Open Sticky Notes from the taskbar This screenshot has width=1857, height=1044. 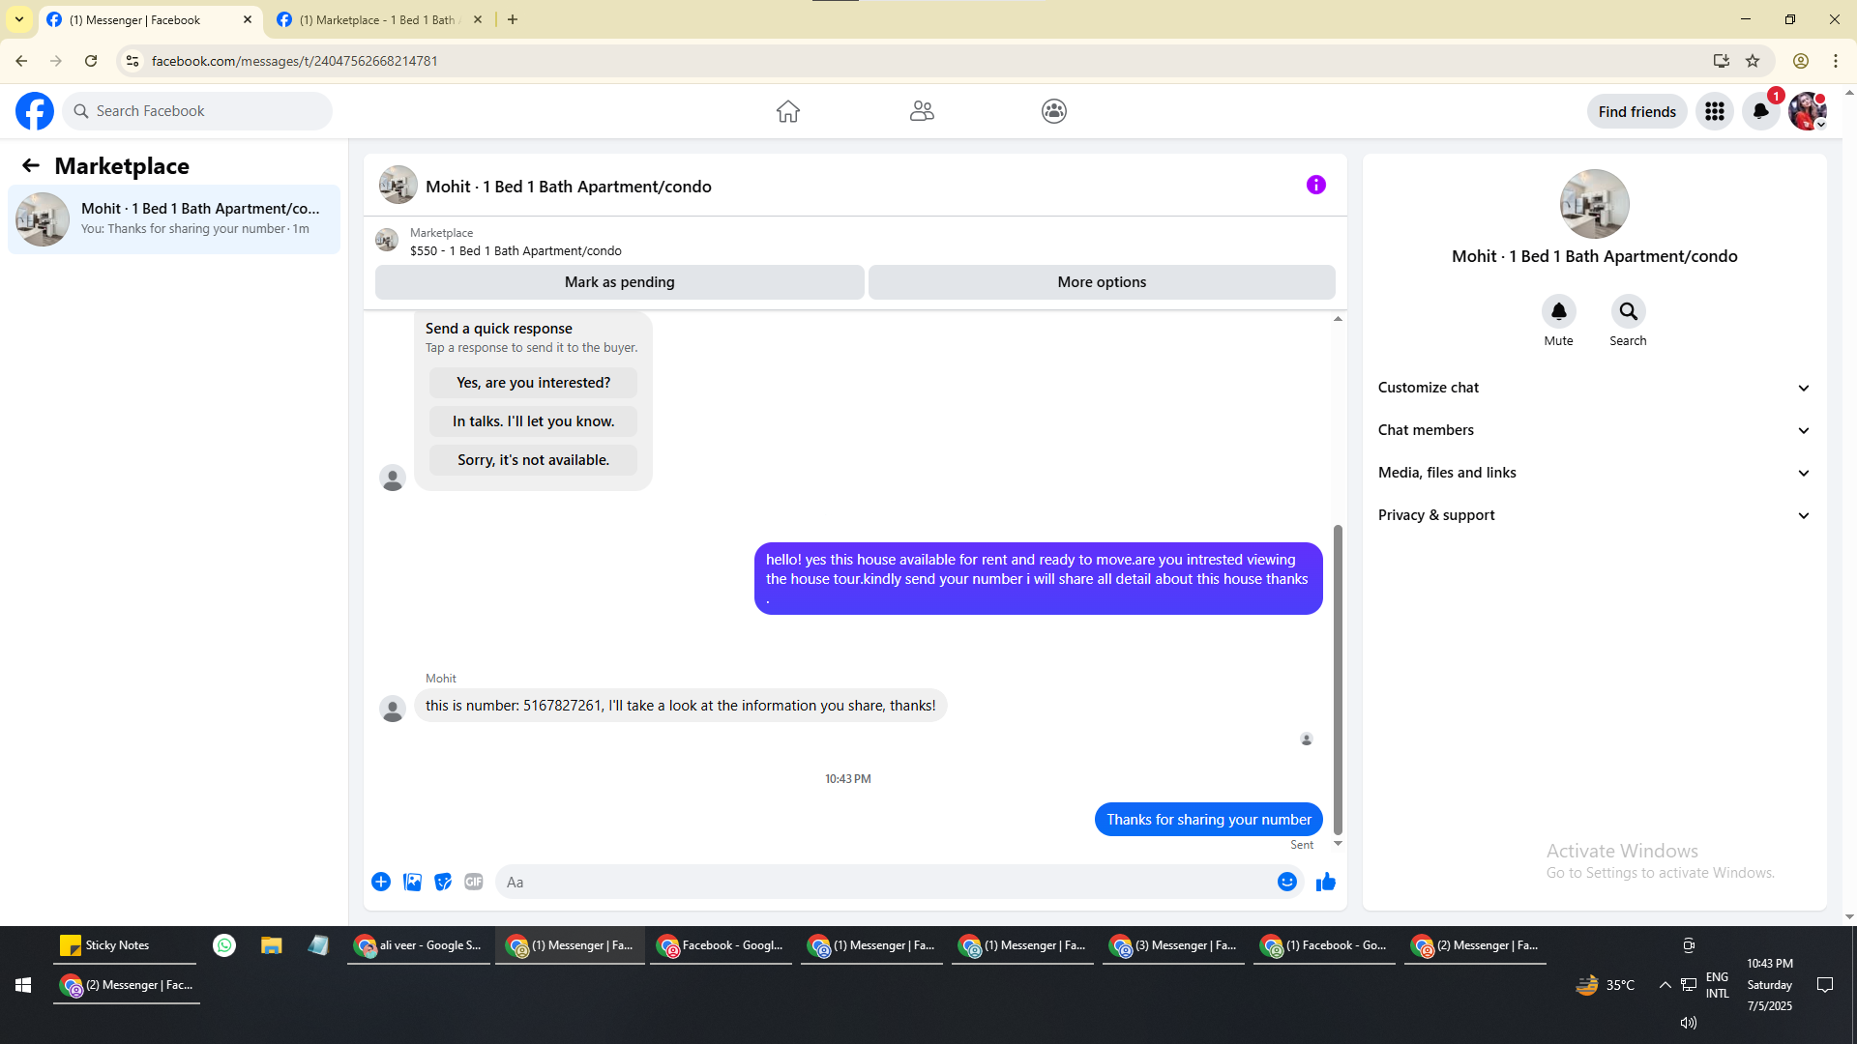click(x=106, y=945)
